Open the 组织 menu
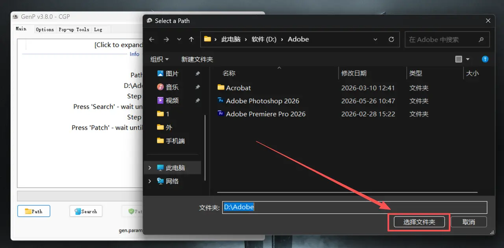The image size is (504, 248). tap(159, 59)
